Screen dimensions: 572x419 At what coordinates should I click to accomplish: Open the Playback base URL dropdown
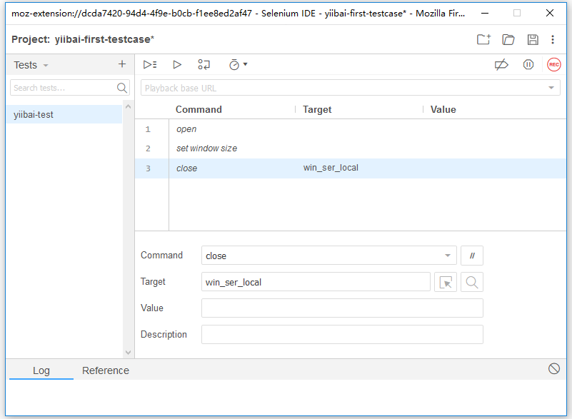(x=551, y=88)
